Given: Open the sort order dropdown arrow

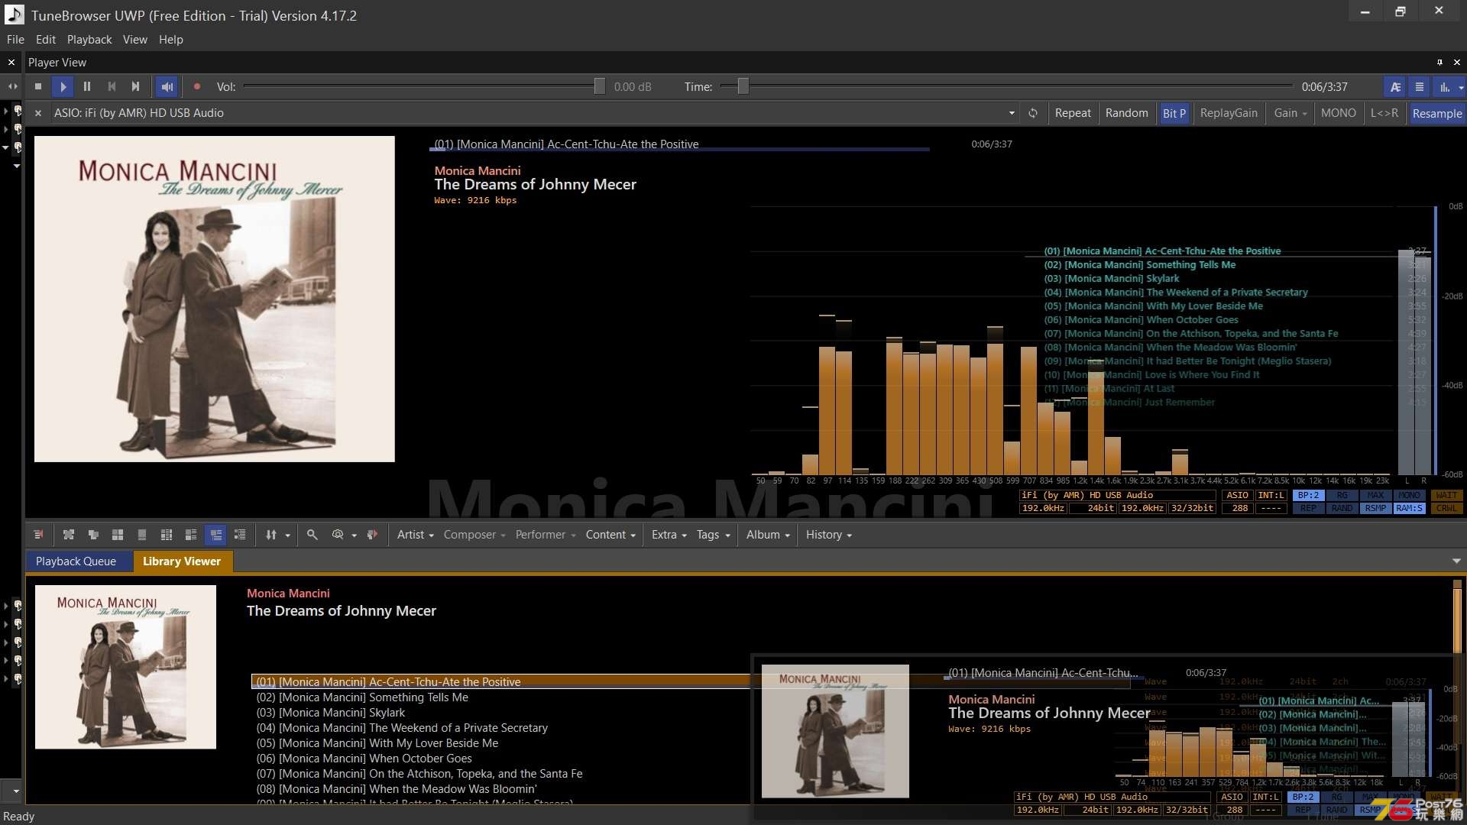Looking at the screenshot, I should [x=287, y=535].
